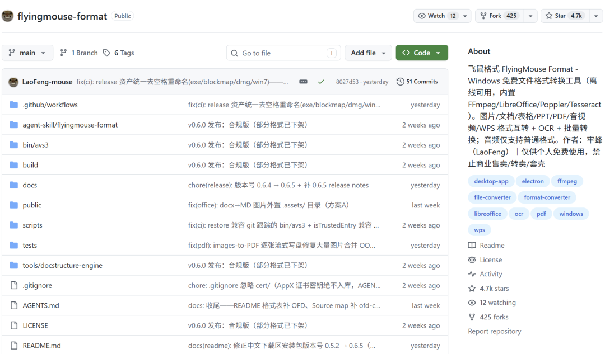
Task: Click the repository owner avatar beside flyingmouse-format
Action: 8,16
